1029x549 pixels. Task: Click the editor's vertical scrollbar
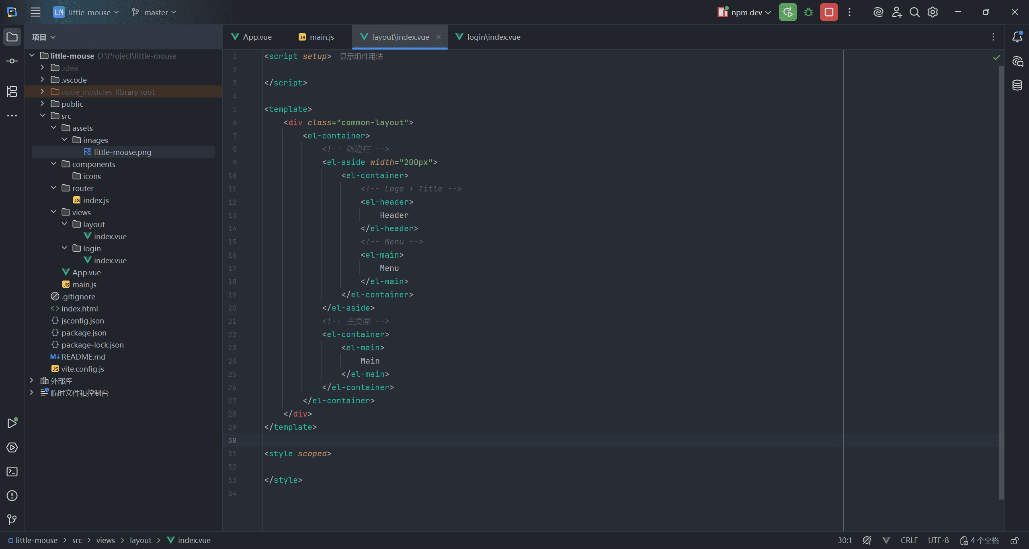tap(1001, 281)
